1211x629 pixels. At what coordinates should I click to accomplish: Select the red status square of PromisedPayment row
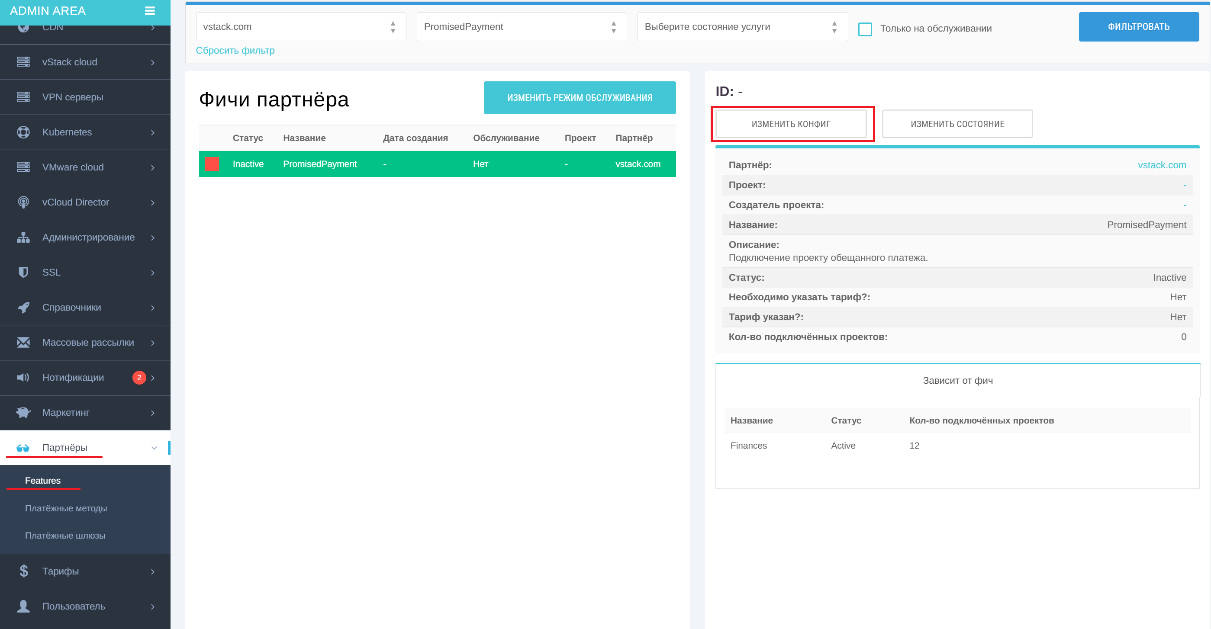(x=212, y=164)
